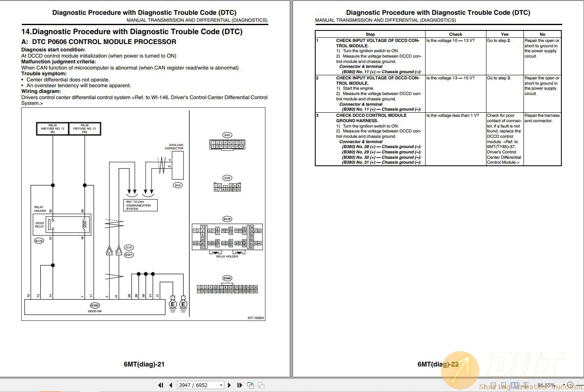Click the i229 connector pinout diagram
584x392 pixels.
(x=227, y=187)
